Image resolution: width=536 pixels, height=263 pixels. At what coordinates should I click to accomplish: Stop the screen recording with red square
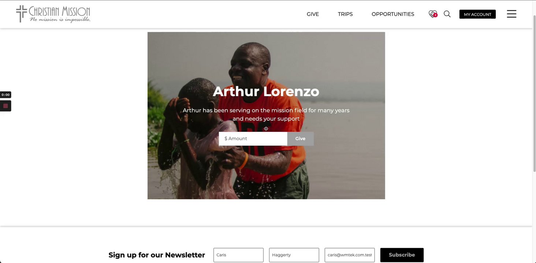click(5, 106)
